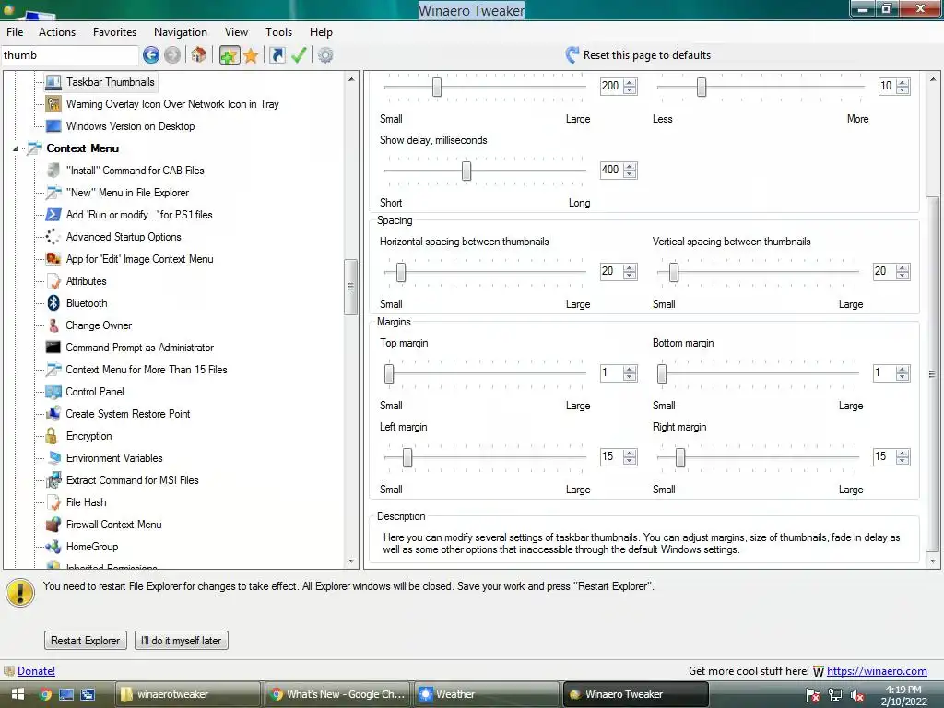The height and width of the screenshot is (708, 944).
Task: Click the HomeGroup tree icon
Action: [53, 547]
